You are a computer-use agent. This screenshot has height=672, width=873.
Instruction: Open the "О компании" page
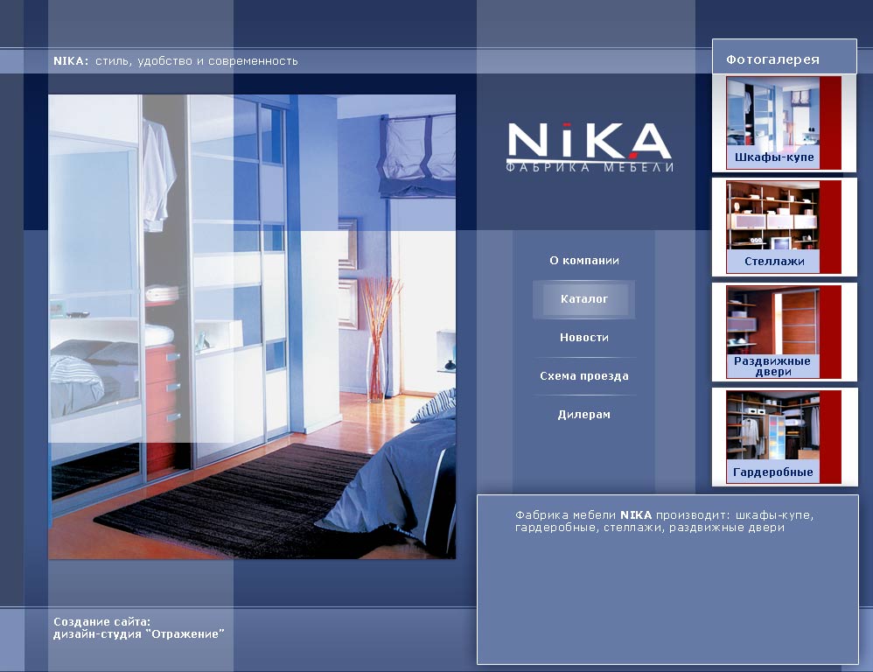point(583,260)
